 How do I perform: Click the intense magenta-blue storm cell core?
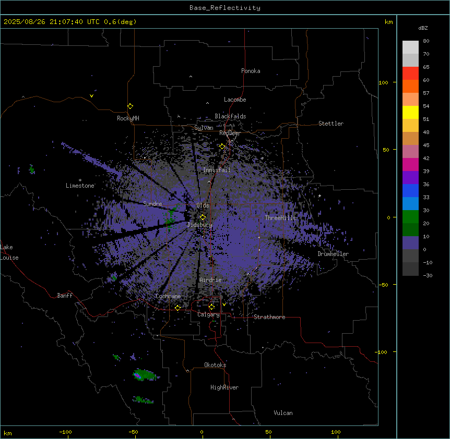138,375
